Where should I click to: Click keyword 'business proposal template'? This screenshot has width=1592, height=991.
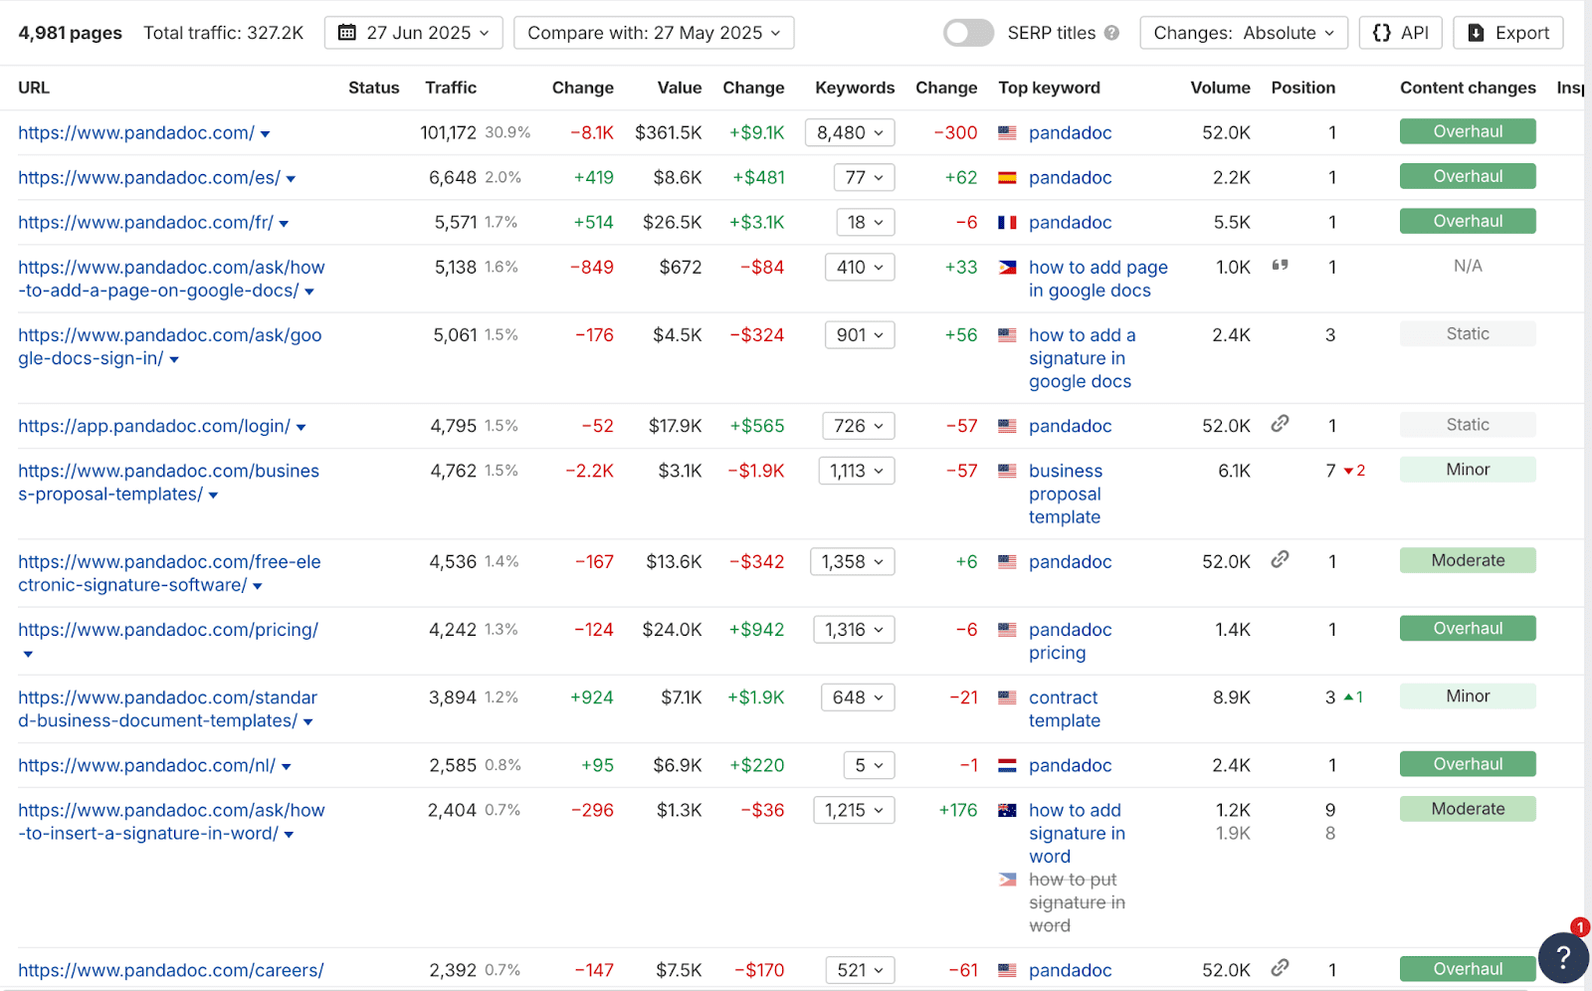(x=1066, y=495)
